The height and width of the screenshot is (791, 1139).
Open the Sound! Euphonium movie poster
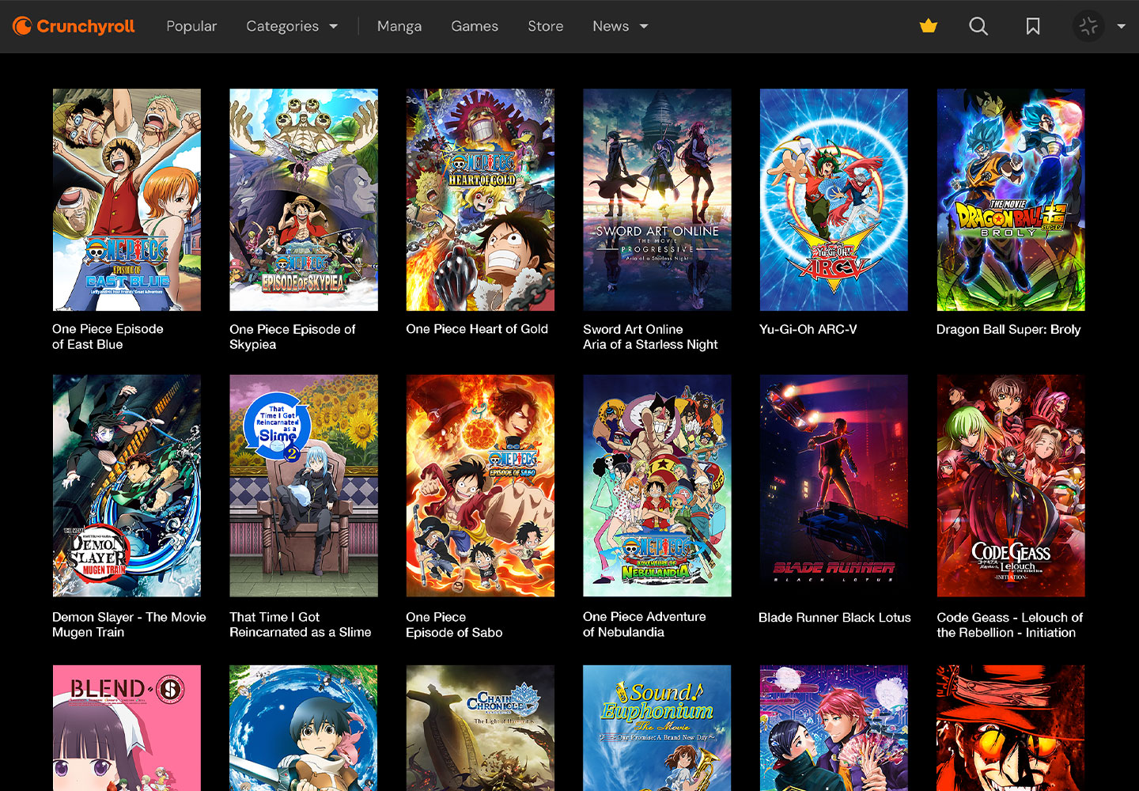(657, 728)
